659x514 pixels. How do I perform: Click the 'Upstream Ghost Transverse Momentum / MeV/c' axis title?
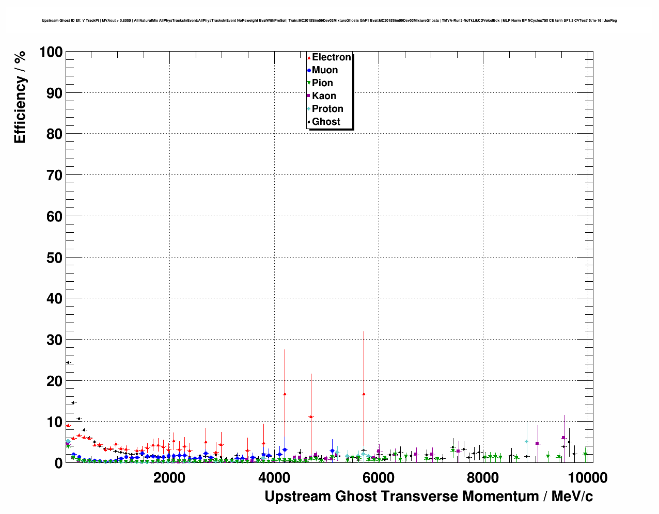point(429,496)
